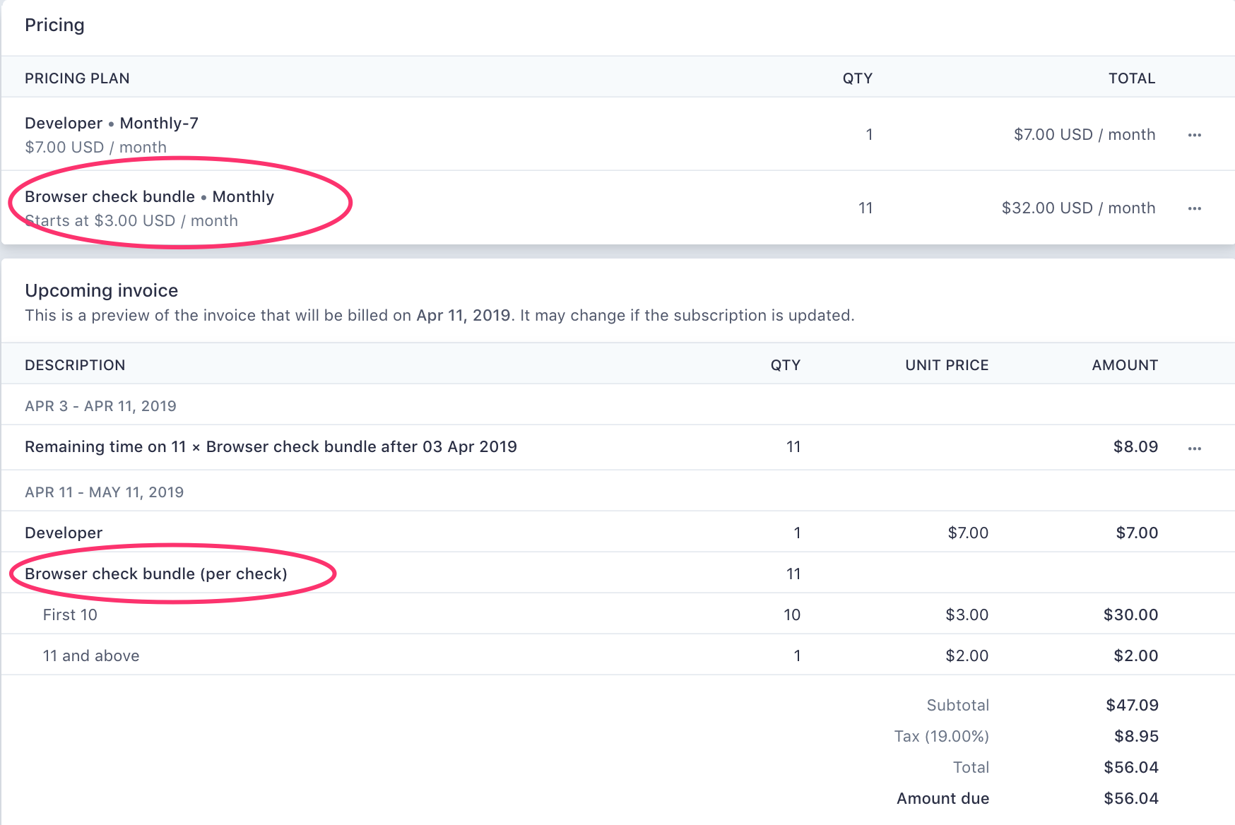
Task: Click the Browser check bundle (per check) line
Action: pyautogui.click(x=155, y=574)
